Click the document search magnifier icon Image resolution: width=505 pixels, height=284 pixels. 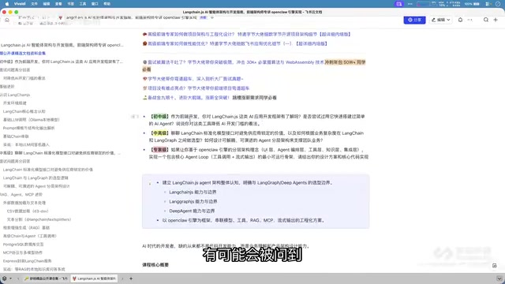(x=486, y=20)
